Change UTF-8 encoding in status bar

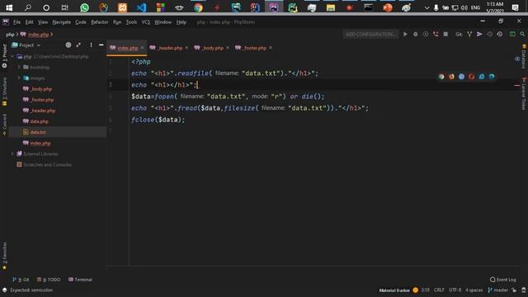point(455,290)
